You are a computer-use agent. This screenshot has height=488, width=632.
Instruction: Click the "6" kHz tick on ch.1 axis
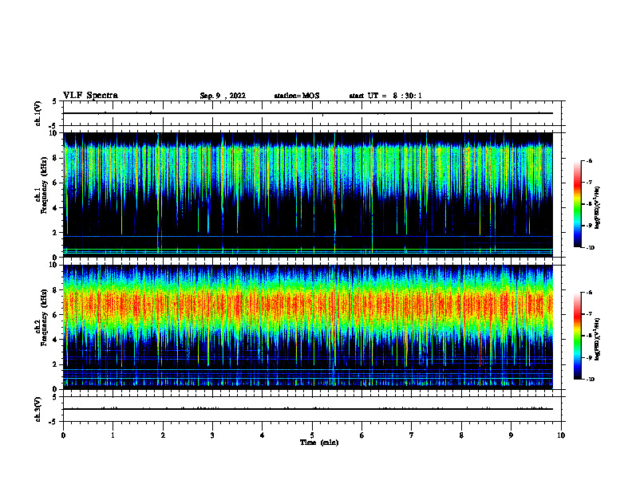pyautogui.click(x=55, y=183)
